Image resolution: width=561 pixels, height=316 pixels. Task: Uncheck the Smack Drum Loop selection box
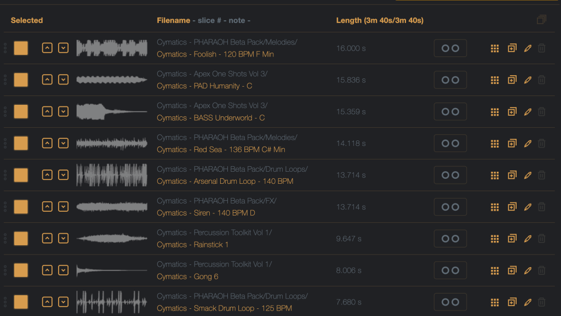[x=21, y=302]
